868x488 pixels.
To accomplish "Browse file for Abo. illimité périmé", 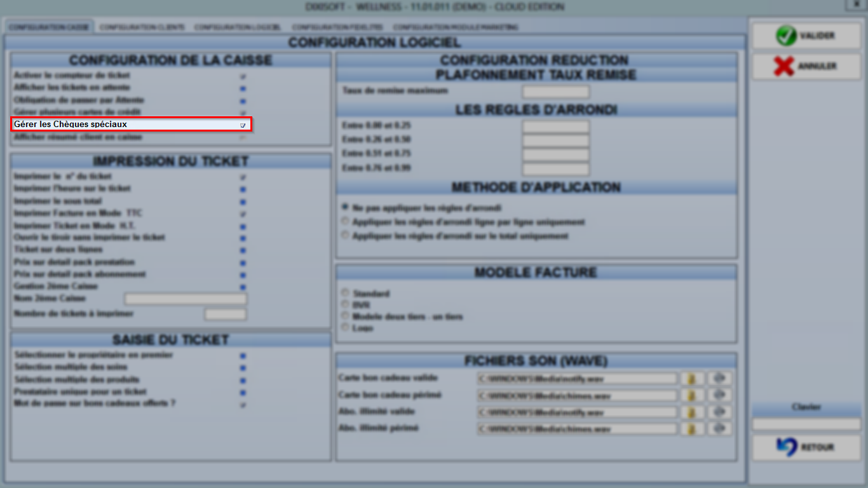I will (x=691, y=429).
